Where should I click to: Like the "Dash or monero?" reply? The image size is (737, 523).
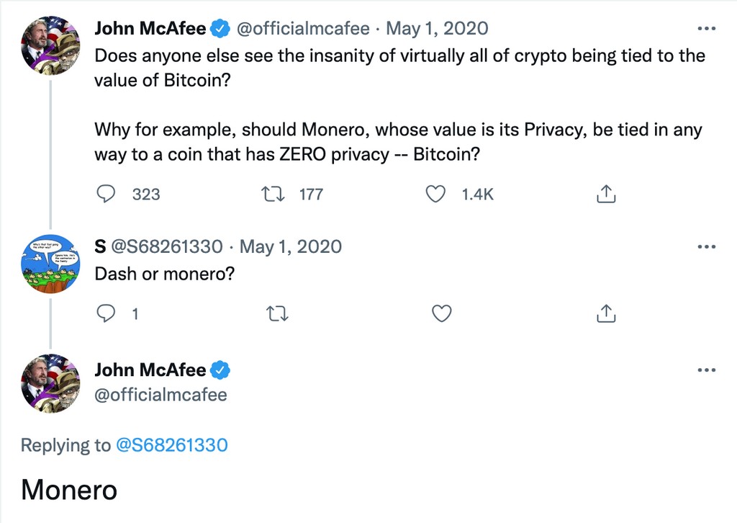tap(441, 313)
